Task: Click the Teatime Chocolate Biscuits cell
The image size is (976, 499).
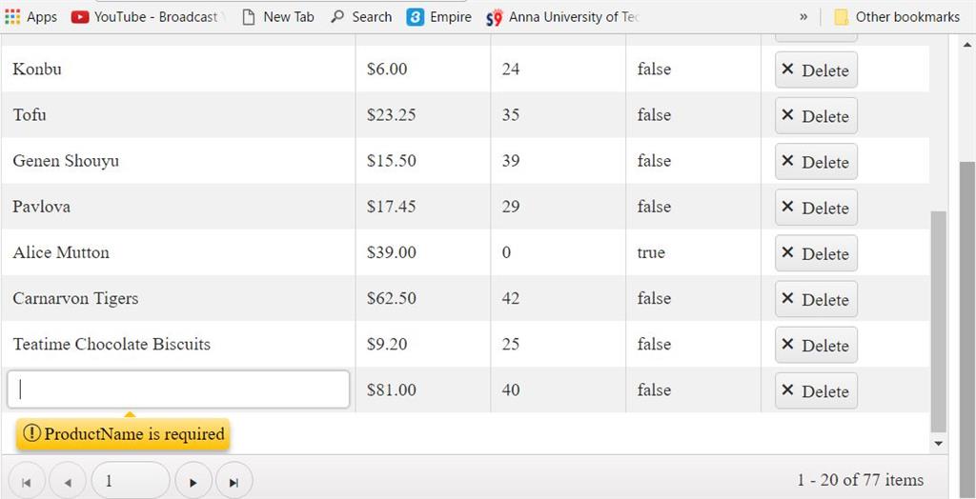Action: click(x=112, y=344)
